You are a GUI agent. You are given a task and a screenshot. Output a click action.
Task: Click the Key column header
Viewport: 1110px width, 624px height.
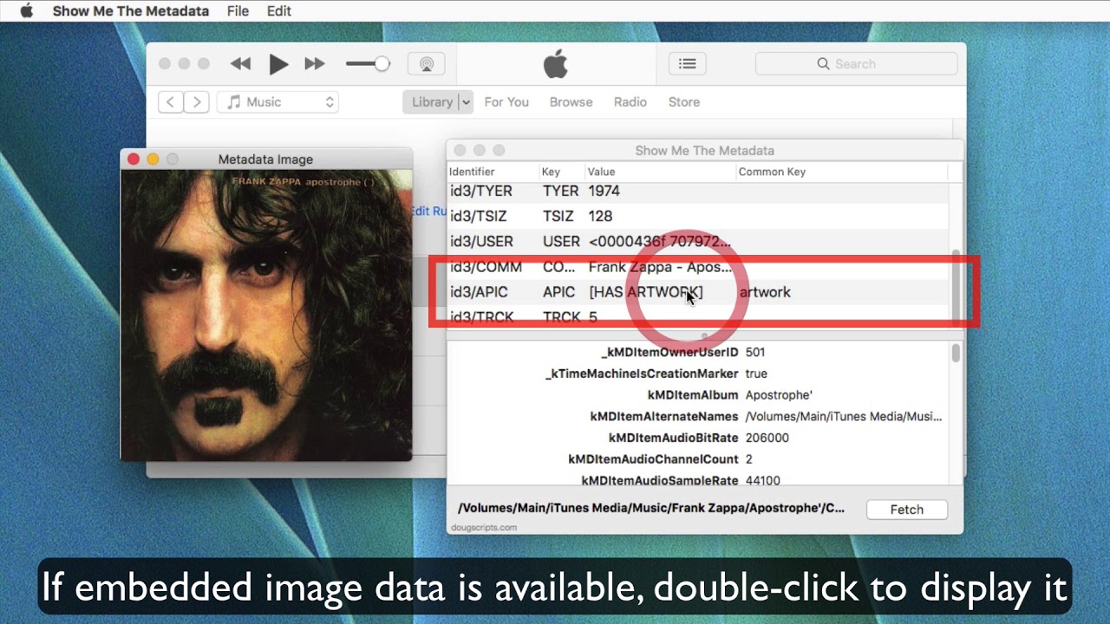[x=561, y=172]
